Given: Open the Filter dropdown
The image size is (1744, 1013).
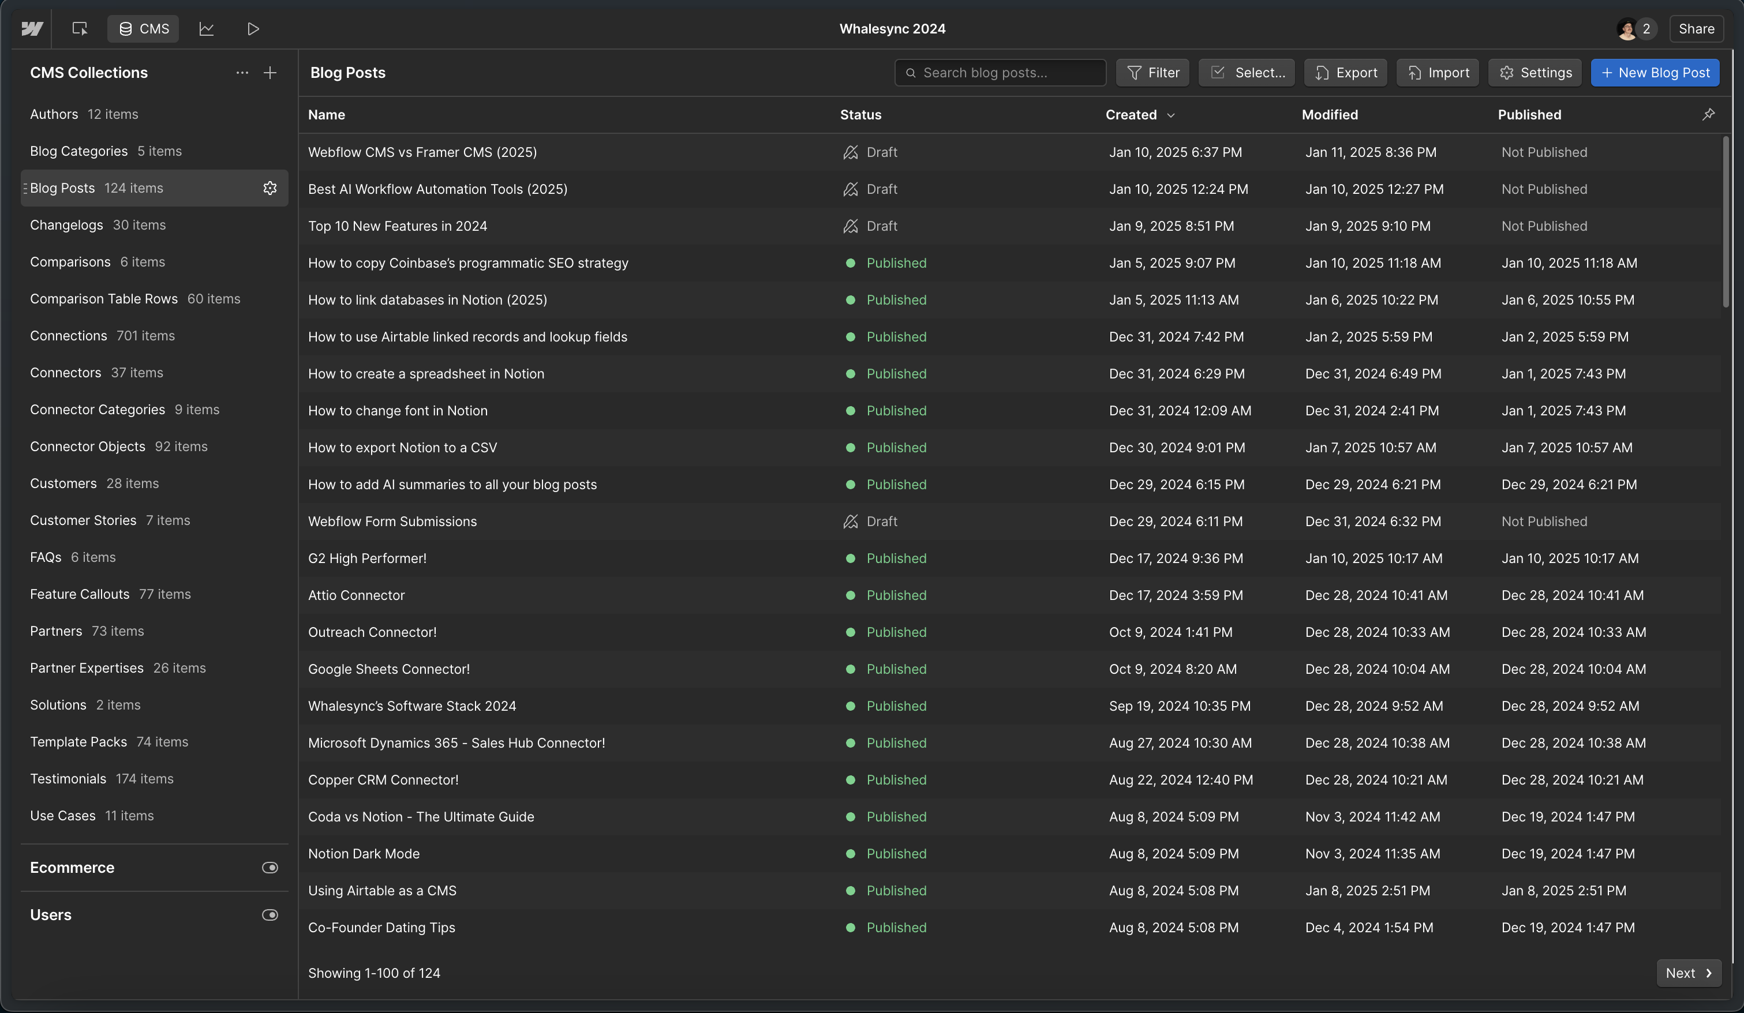Looking at the screenshot, I should point(1152,73).
